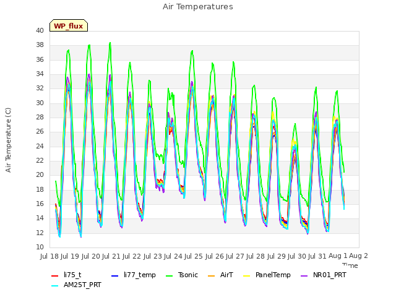
Task: Click the Jul 18 x-axis tick label
Action: 49,256
